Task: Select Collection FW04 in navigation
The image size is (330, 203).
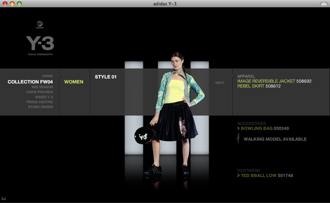Action: [30, 82]
